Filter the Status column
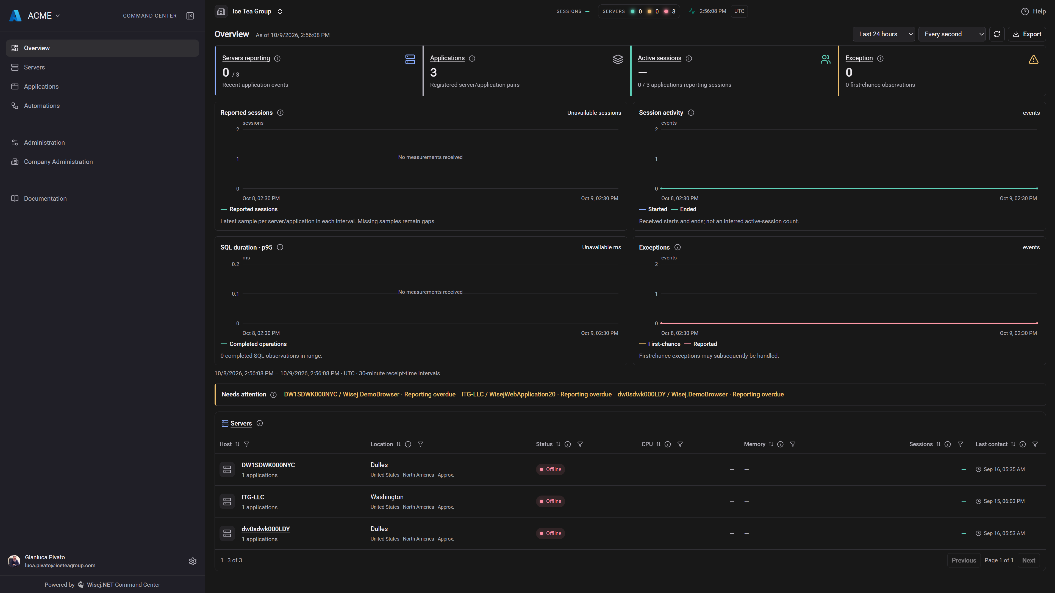The height and width of the screenshot is (593, 1055). [580, 444]
